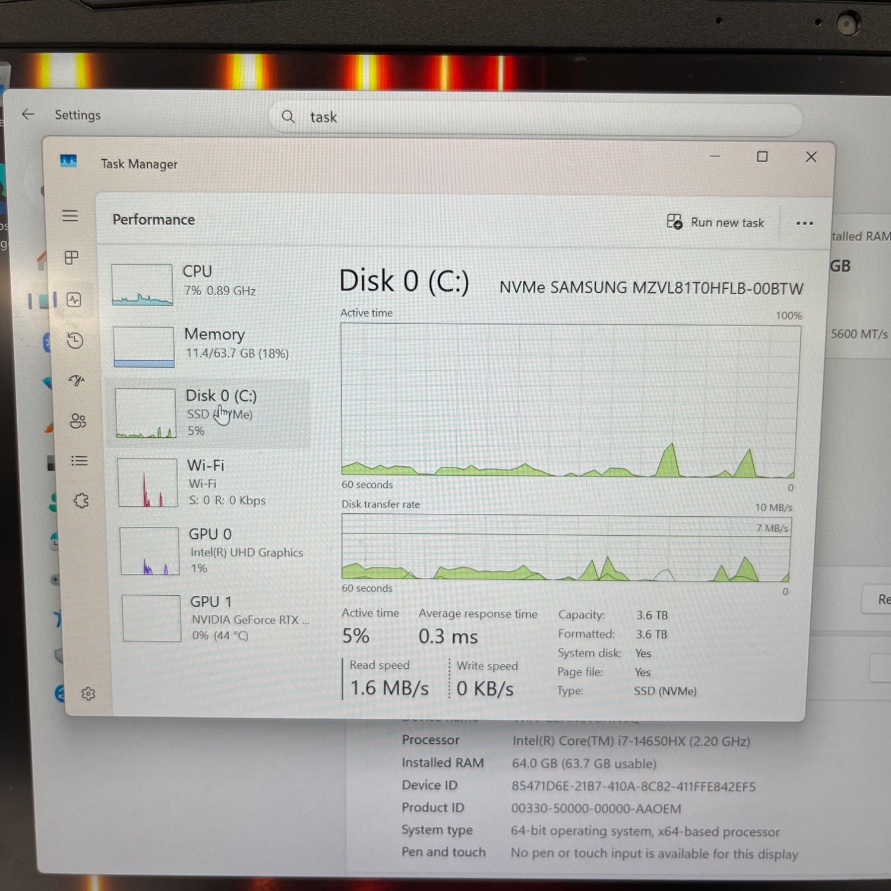891x891 pixels.
Task: Click Write speed '0 KB/s' value
Action: pyautogui.click(x=485, y=688)
